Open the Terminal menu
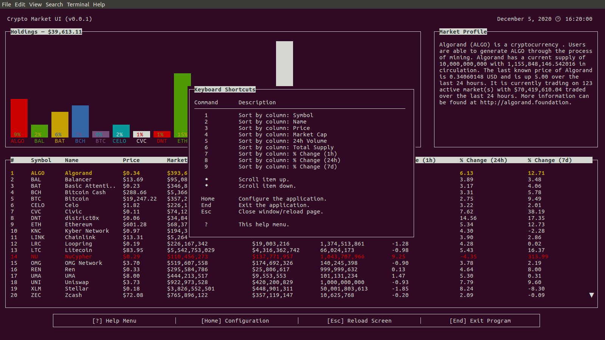Image resolution: width=605 pixels, height=340 pixels. [78, 5]
